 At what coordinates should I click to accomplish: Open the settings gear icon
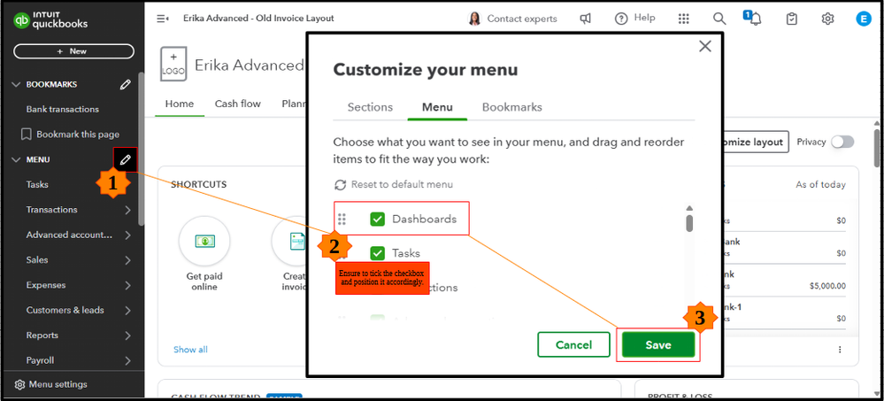coord(827,19)
